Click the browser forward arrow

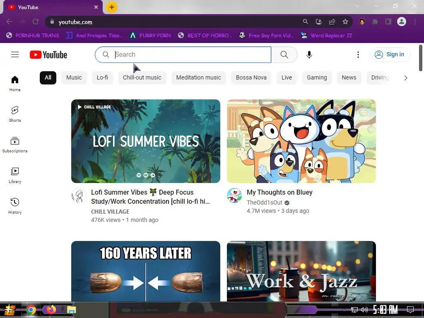point(22,22)
